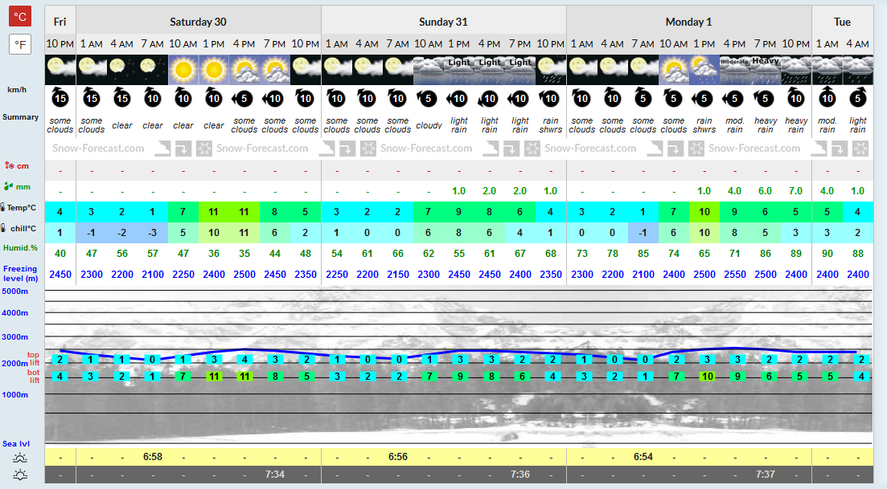
Task: Select the Monday 1 day header
Action: tap(688, 22)
